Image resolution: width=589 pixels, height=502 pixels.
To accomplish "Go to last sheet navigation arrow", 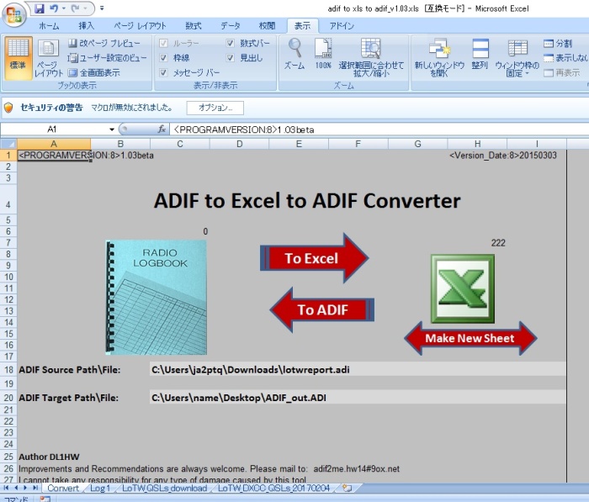I will click(35, 488).
